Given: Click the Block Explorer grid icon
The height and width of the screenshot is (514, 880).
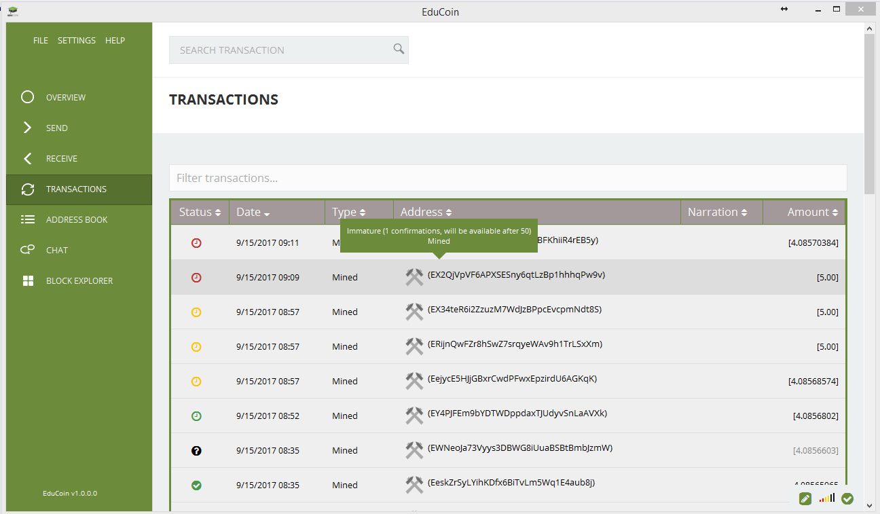Looking at the screenshot, I should click(28, 280).
